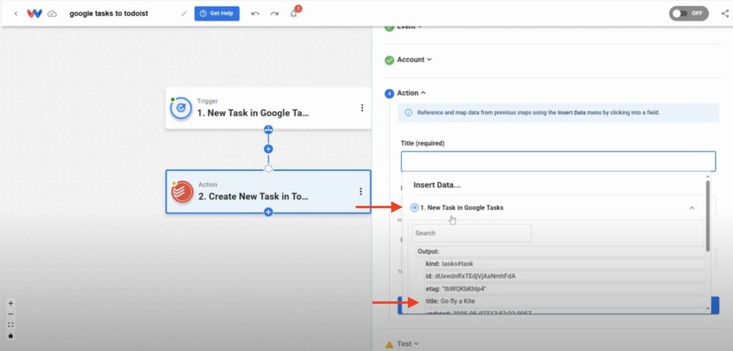
Task: Click the Test warning icon
Action: pyautogui.click(x=389, y=345)
